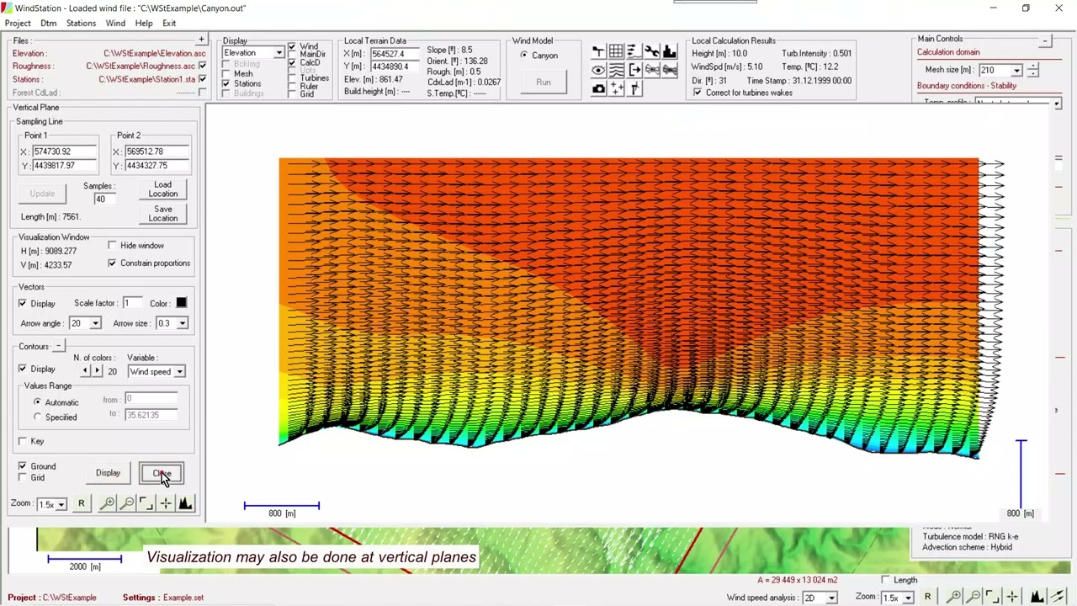Click the buildings skyline icon in toolbar

tap(670, 52)
